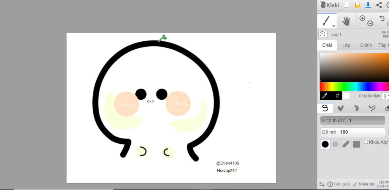The width and height of the screenshot is (389, 190).
Task: Click the cập nhật update date
Action: click(383, 184)
